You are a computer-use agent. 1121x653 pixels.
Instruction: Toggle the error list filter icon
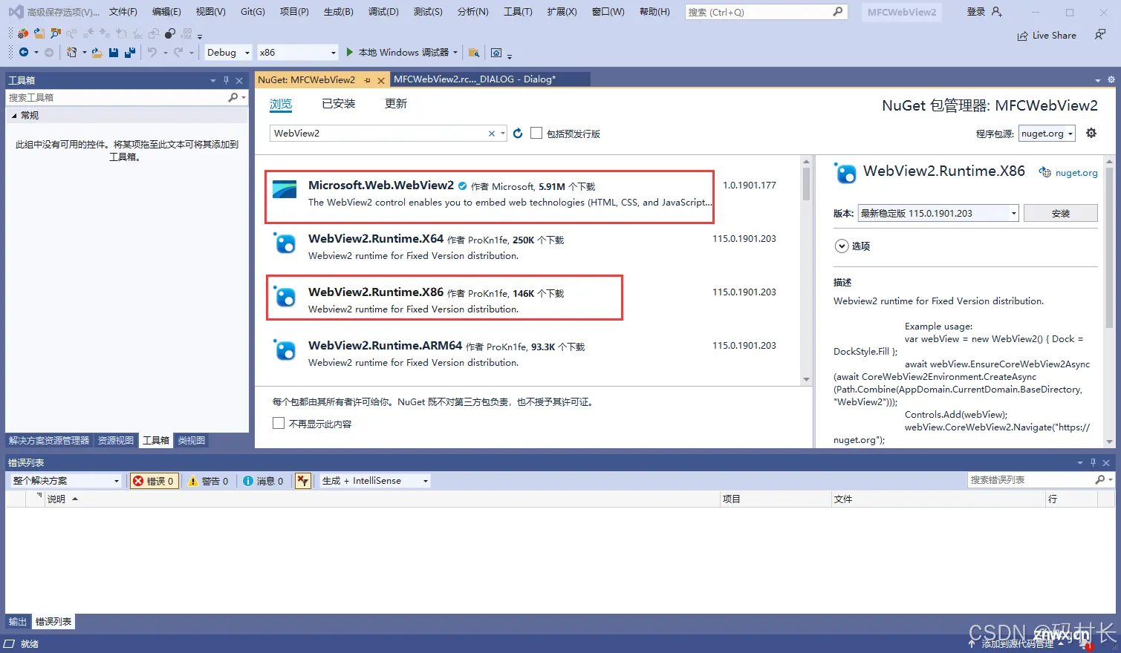pyautogui.click(x=302, y=481)
